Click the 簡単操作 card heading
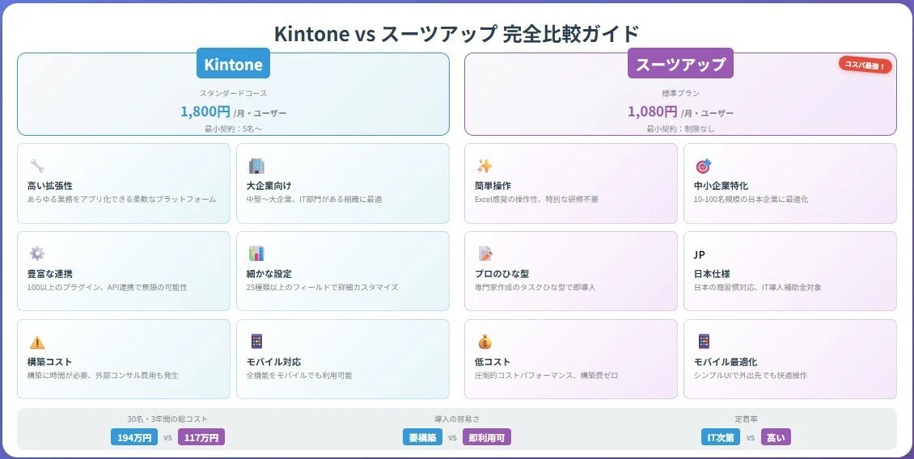Image resolution: width=914 pixels, height=459 pixels. 493,186
